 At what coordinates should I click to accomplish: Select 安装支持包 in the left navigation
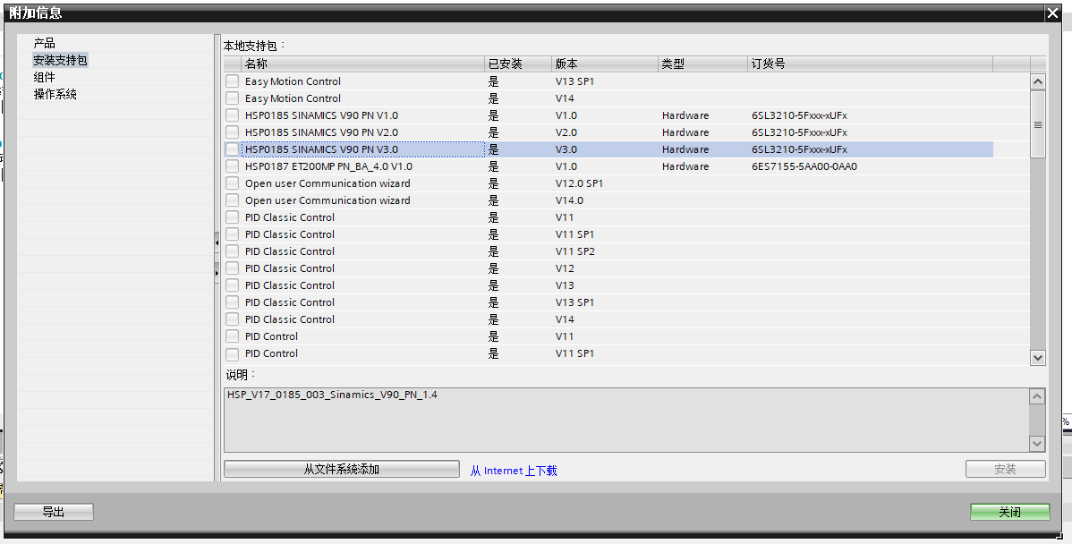click(60, 60)
